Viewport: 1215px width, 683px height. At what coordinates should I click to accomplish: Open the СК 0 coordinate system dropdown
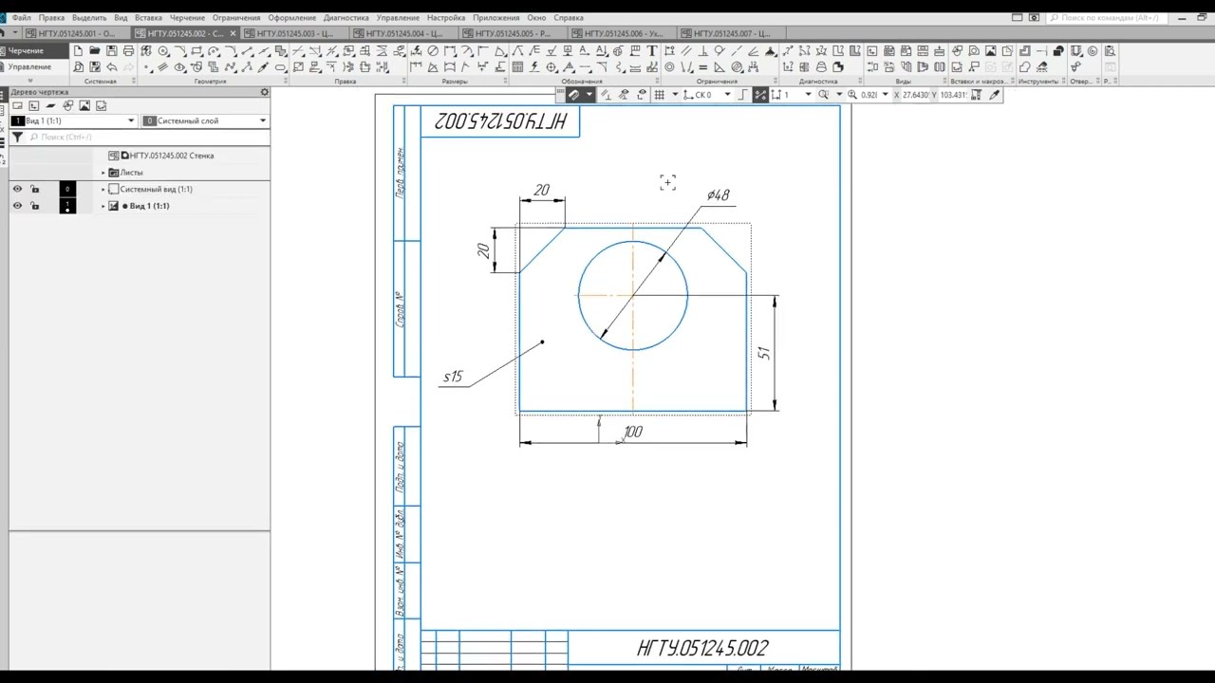pyautogui.click(x=727, y=95)
